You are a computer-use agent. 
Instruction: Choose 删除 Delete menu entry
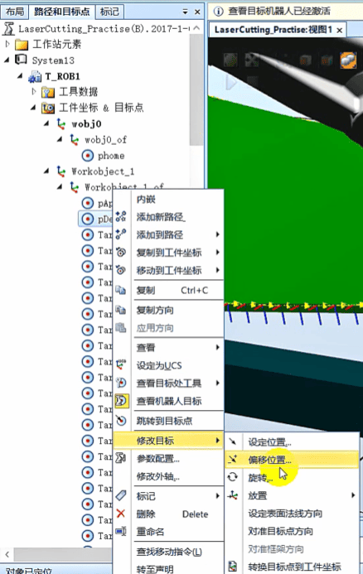click(x=168, y=514)
